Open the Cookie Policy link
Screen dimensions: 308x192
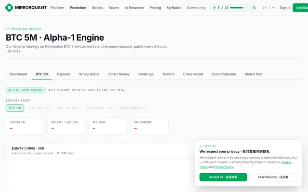[x=286, y=162]
